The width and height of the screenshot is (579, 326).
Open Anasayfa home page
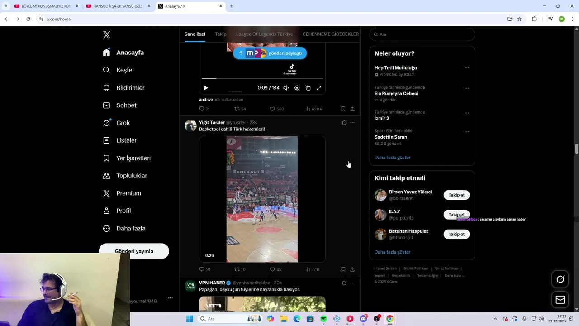(123, 53)
